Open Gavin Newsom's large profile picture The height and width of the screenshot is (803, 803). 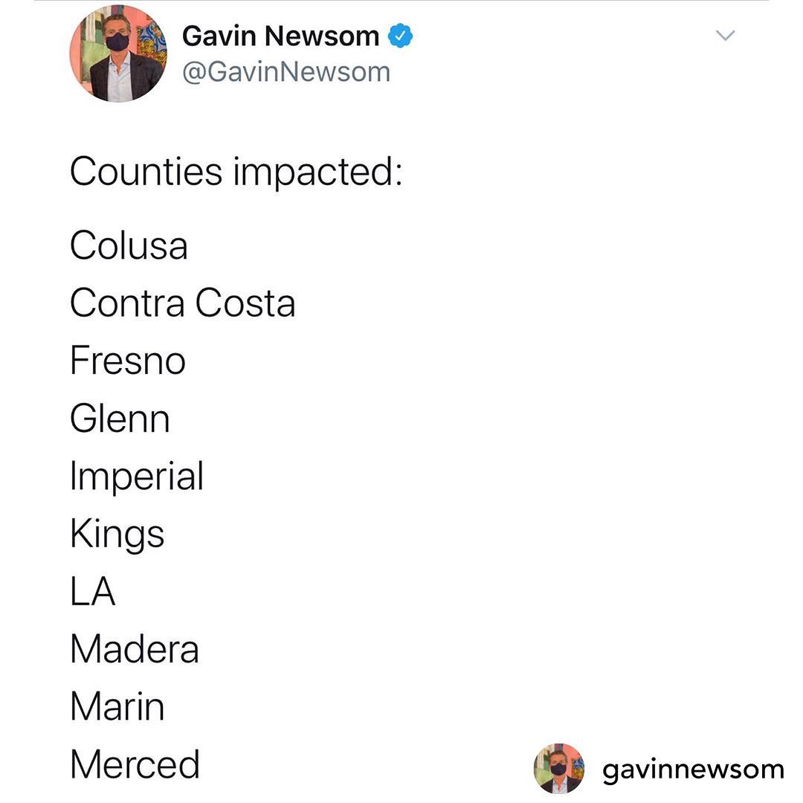tap(118, 54)
